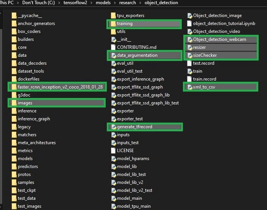Navigate to Don't Touch (C:) breadcrumb
This screenshot has width=267, height=210.
[39, 3]
